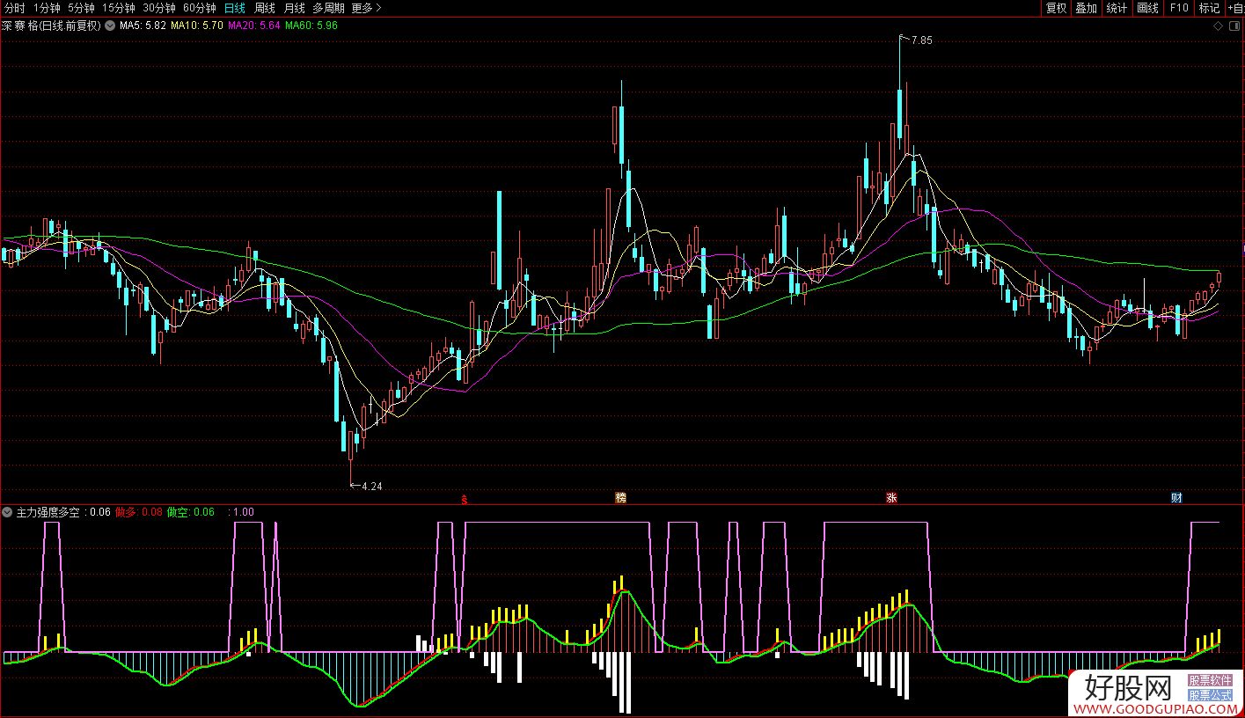Click the 叠加 overlay button

click(x=1087, y=8)
